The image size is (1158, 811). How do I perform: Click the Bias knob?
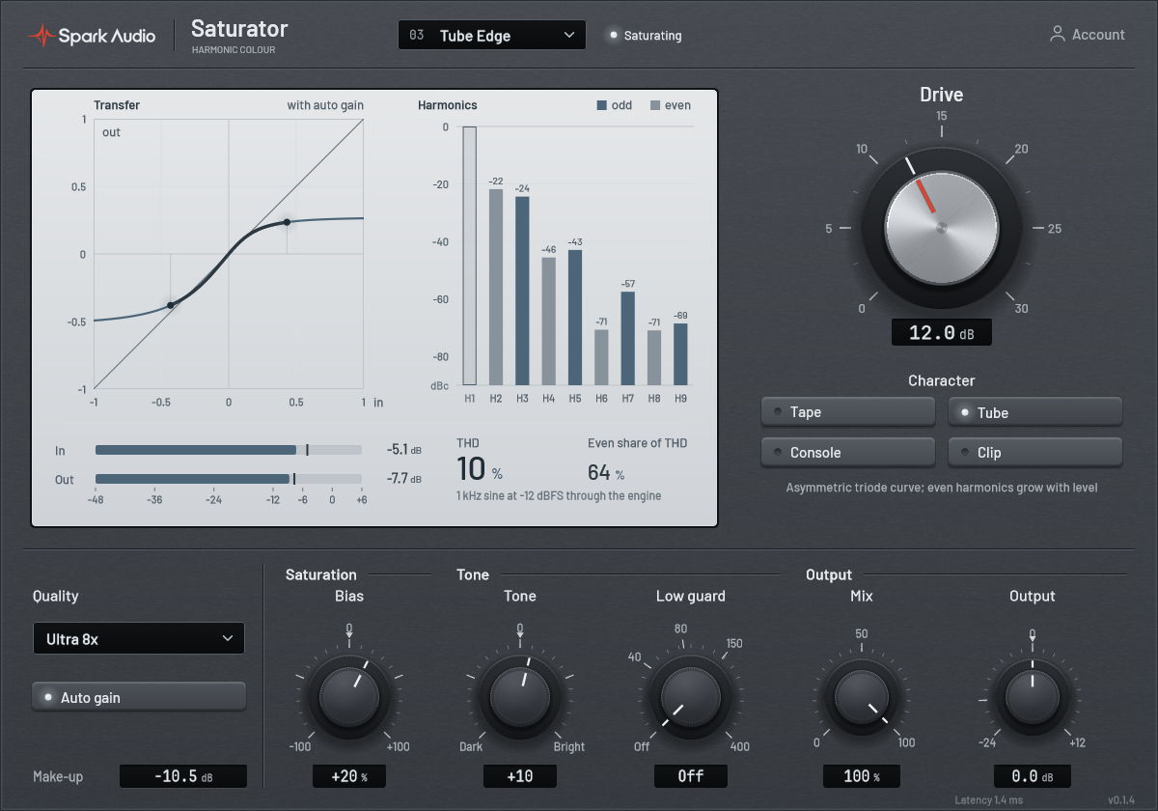click(349, 697)
